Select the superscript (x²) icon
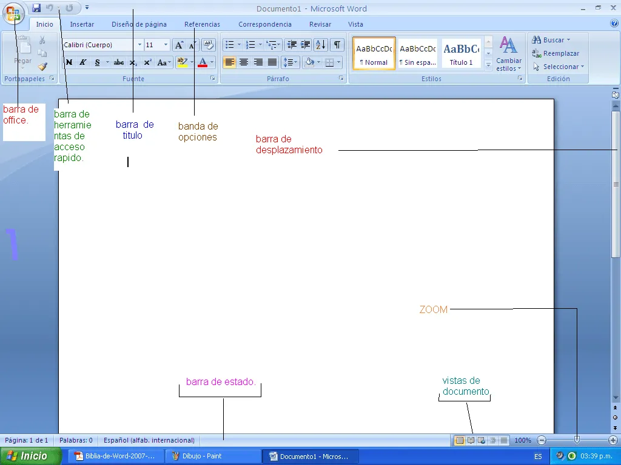This screenshot has width=621, height=465. 147,62
